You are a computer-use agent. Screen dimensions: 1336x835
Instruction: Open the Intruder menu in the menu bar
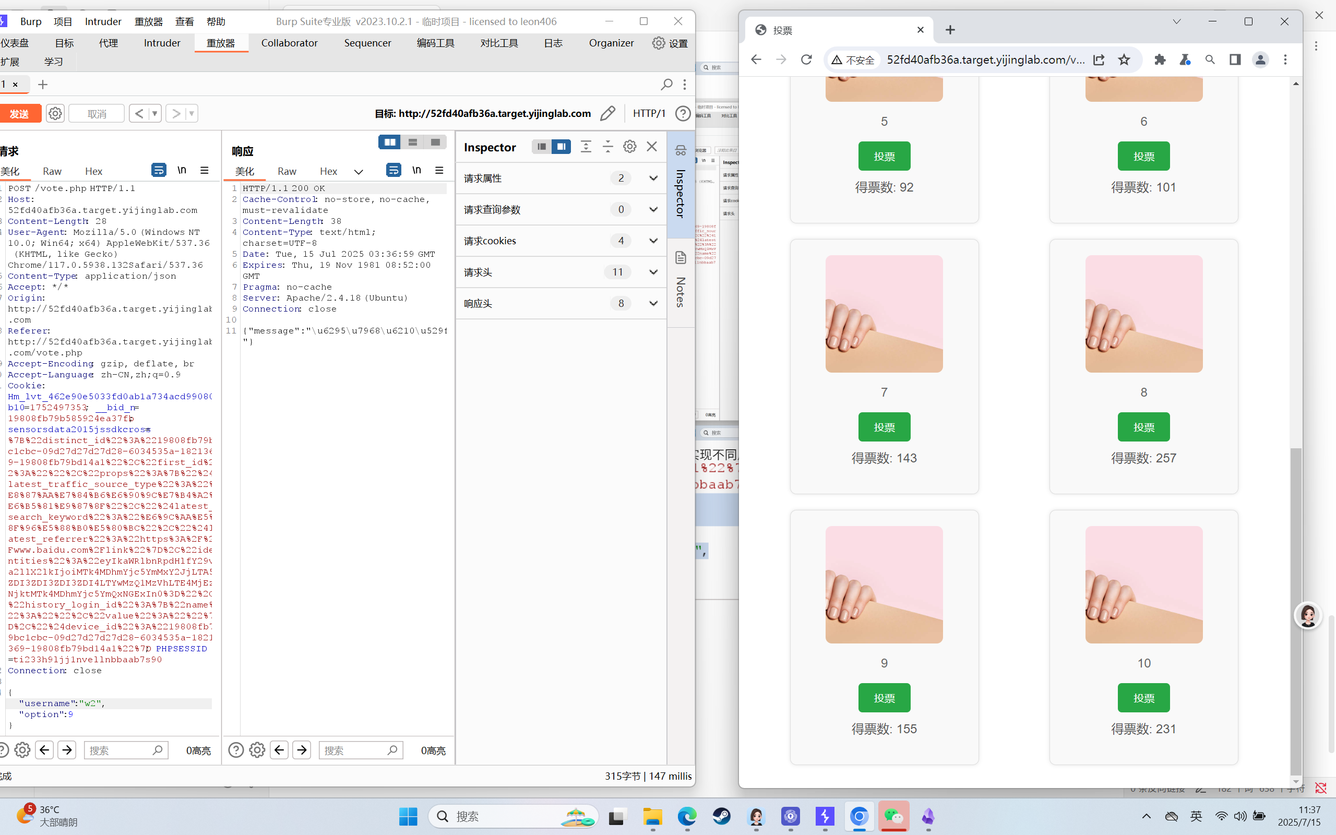point(103,21)
